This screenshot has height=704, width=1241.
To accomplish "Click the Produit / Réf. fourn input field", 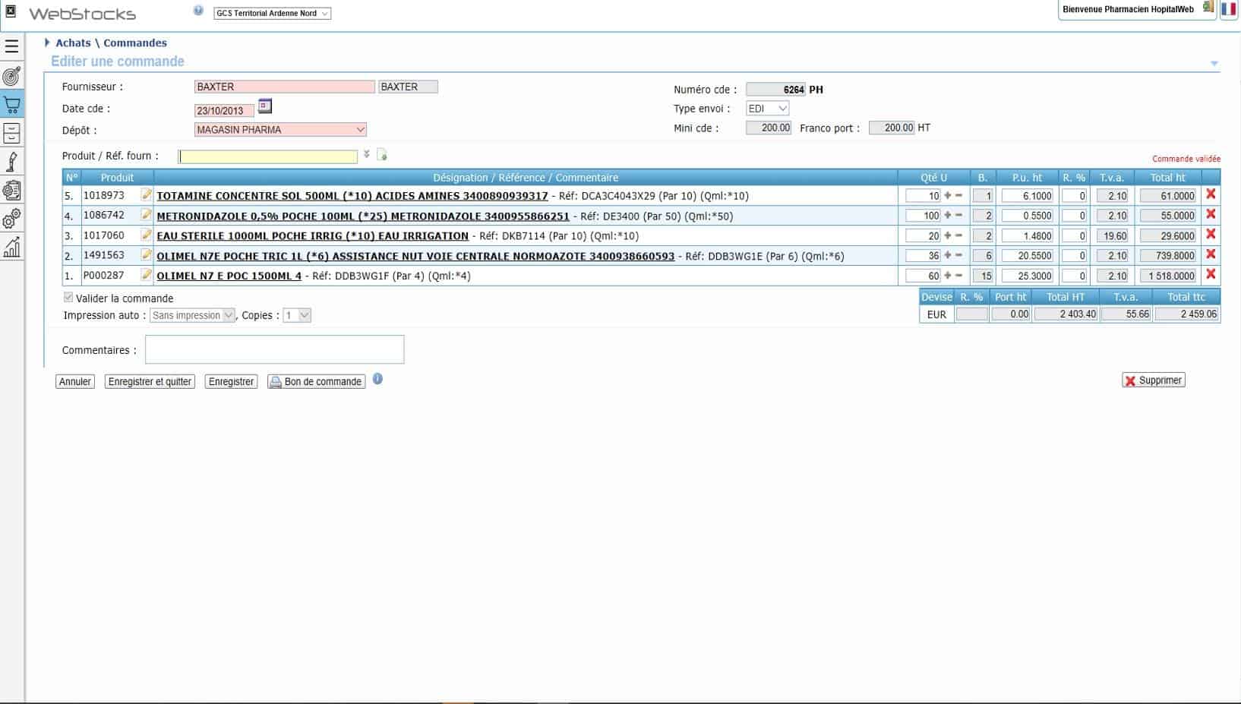I will tap(267, 156).
